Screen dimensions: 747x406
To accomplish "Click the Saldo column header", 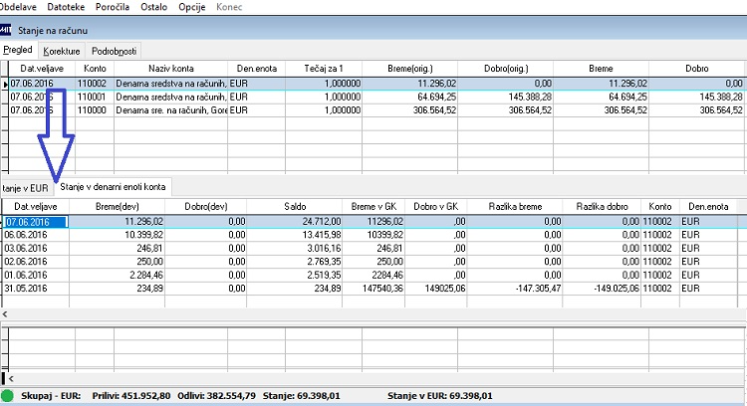I will (x=295, y=207).
